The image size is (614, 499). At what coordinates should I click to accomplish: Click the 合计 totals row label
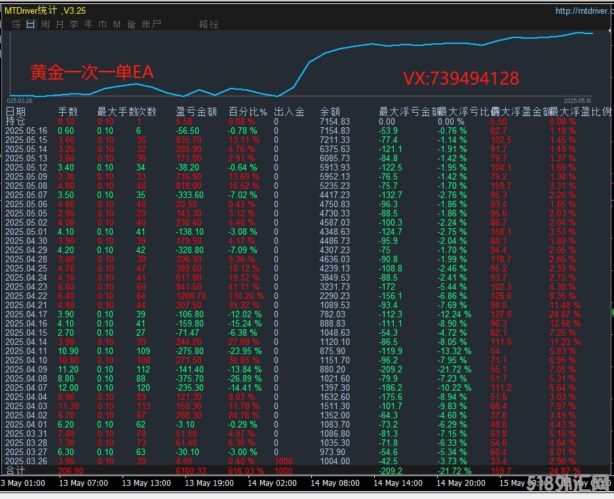pyautogui.click(x=15, y=470)
